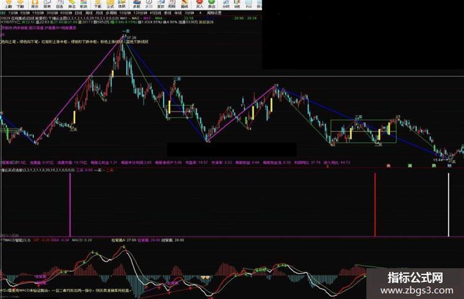The width and height of the screenshot is (464, 299).
Task: Open the 自选 watchlist toolbar icon
Action: 59,4
